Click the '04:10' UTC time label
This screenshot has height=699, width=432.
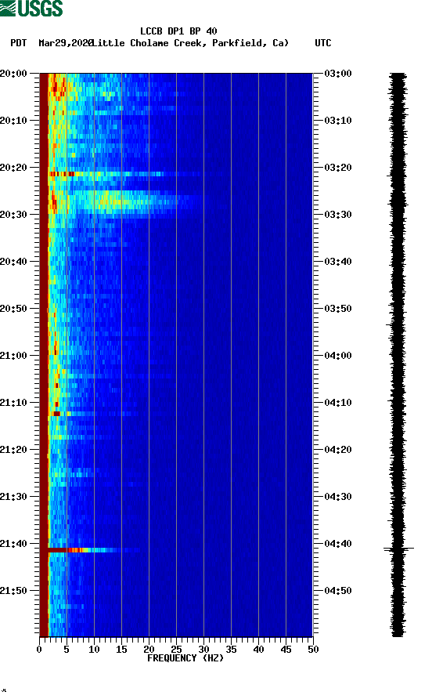(x=338, y=403)
